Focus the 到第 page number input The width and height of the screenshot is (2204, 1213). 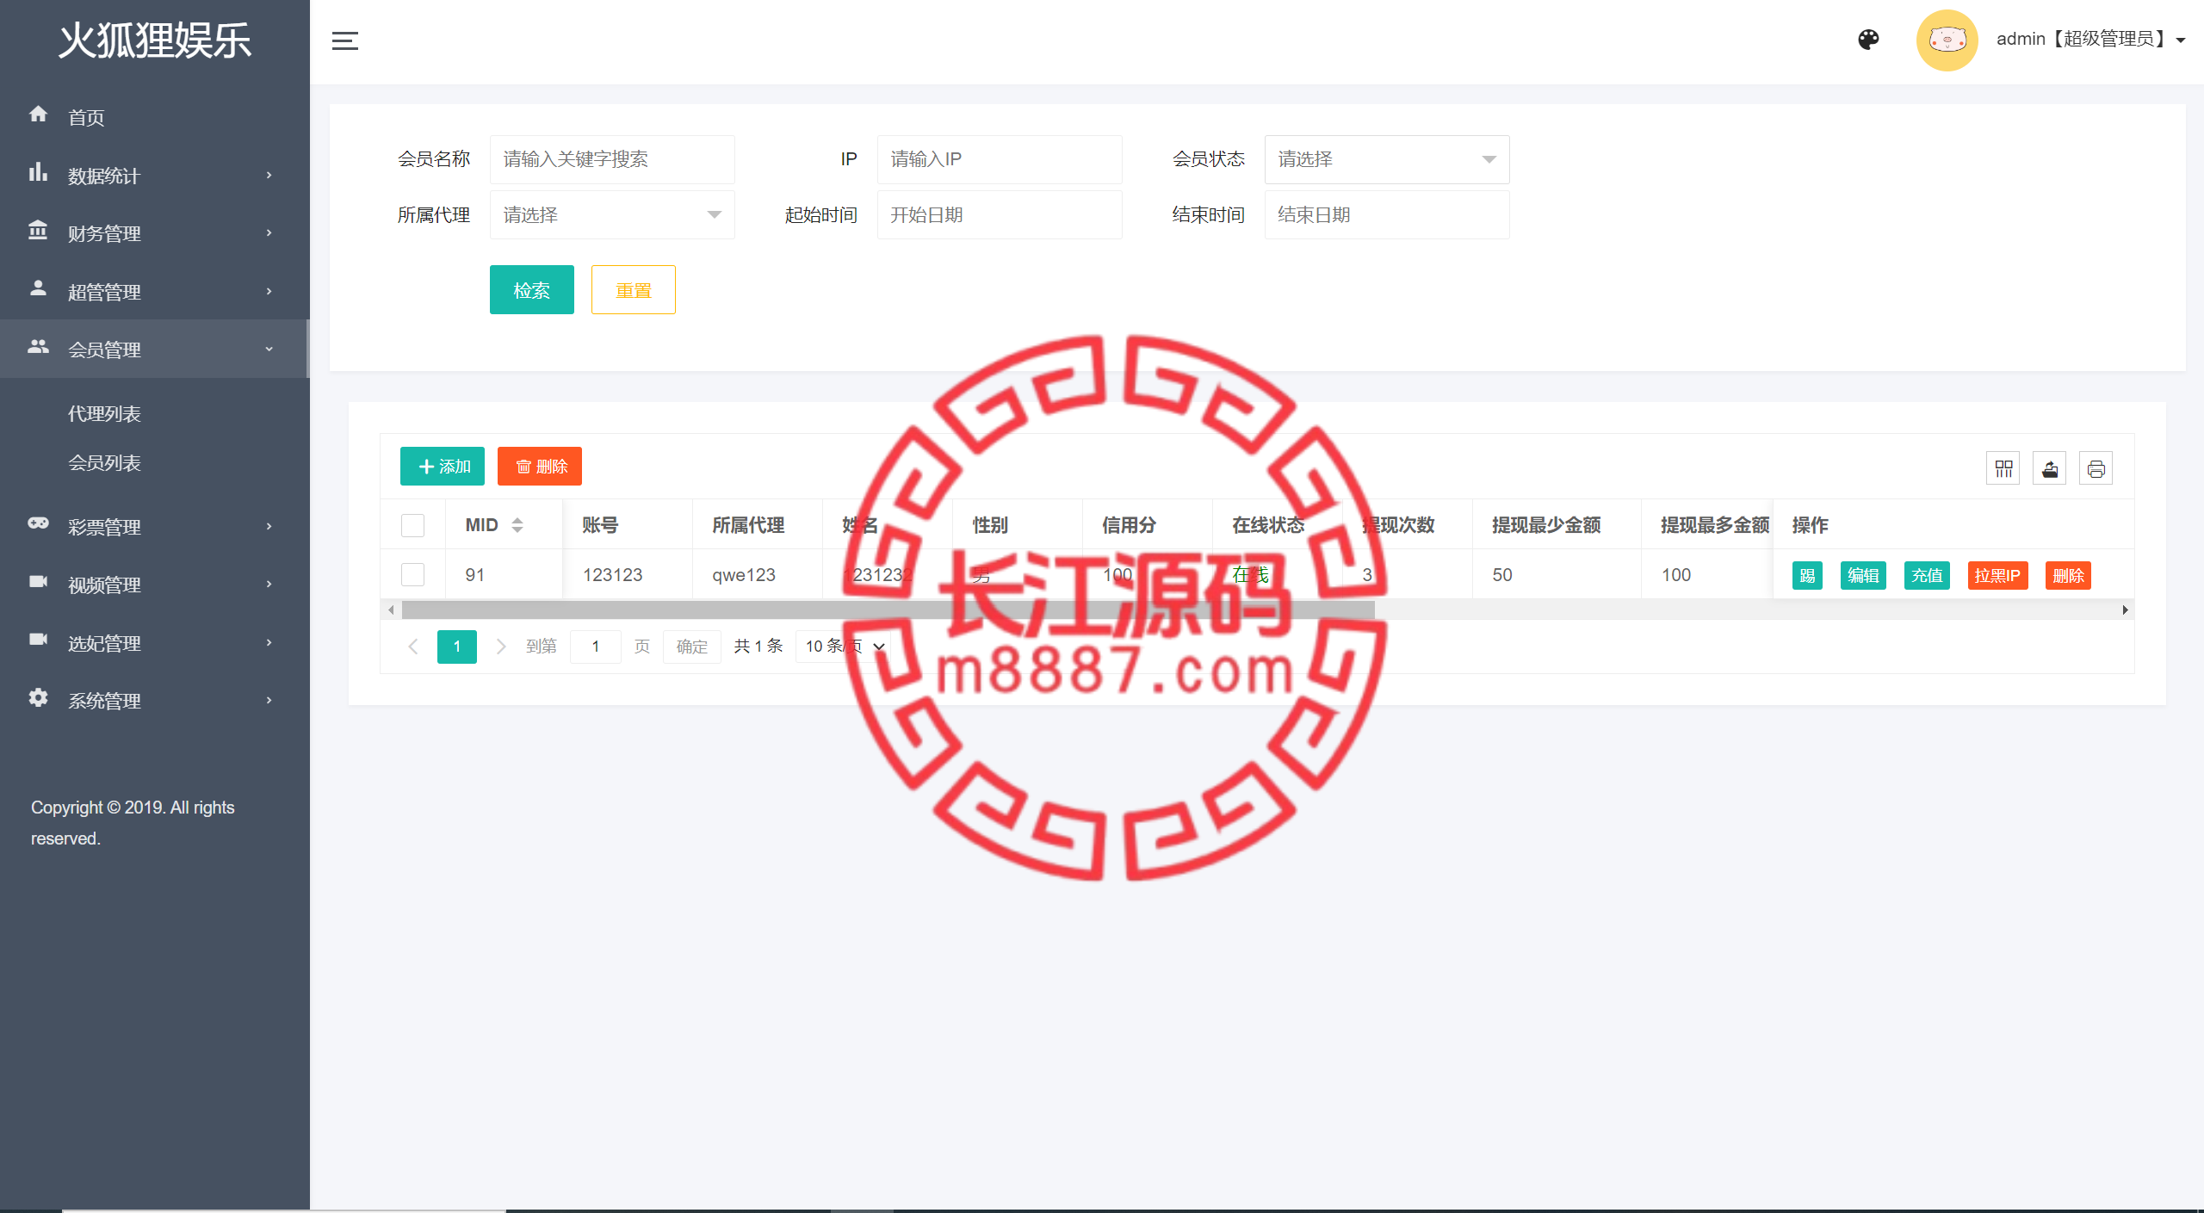pos(596,647)
